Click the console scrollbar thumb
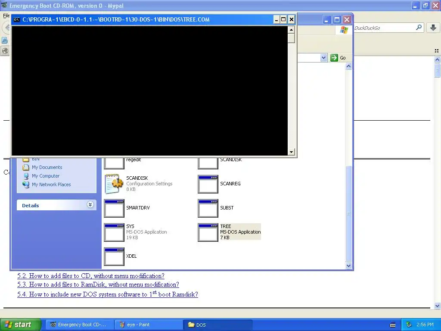This screenshot has width=441, height=331. [292, 38]
